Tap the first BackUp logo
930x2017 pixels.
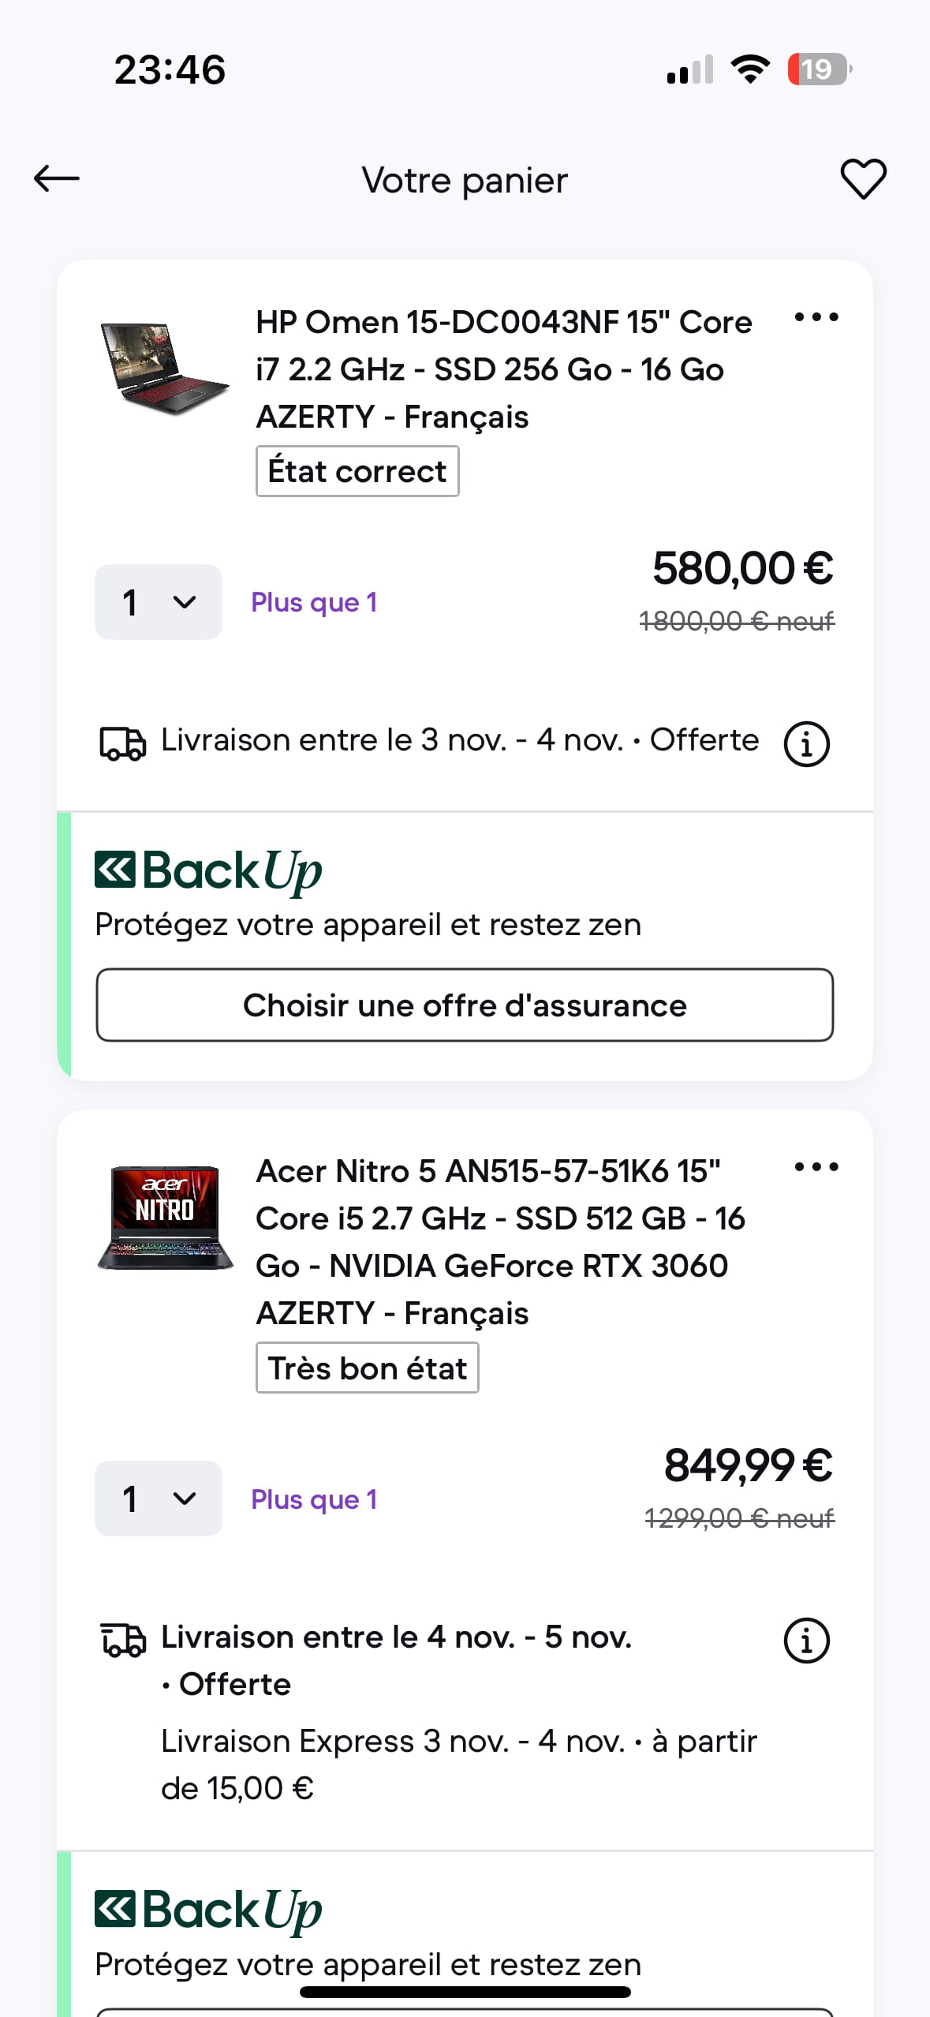tap(208, 871)
